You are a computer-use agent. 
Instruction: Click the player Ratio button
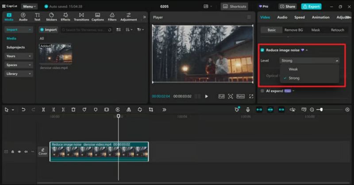pyautogui.click(x=240, y=96)
